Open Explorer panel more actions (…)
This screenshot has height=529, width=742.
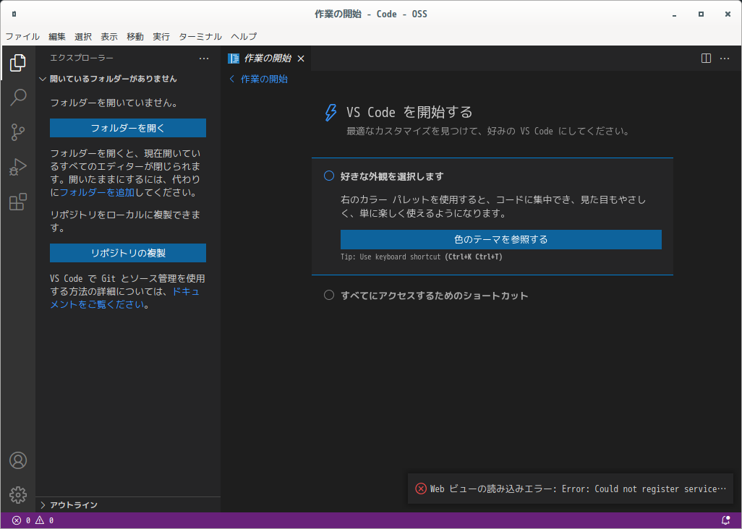tap(204, 59)
